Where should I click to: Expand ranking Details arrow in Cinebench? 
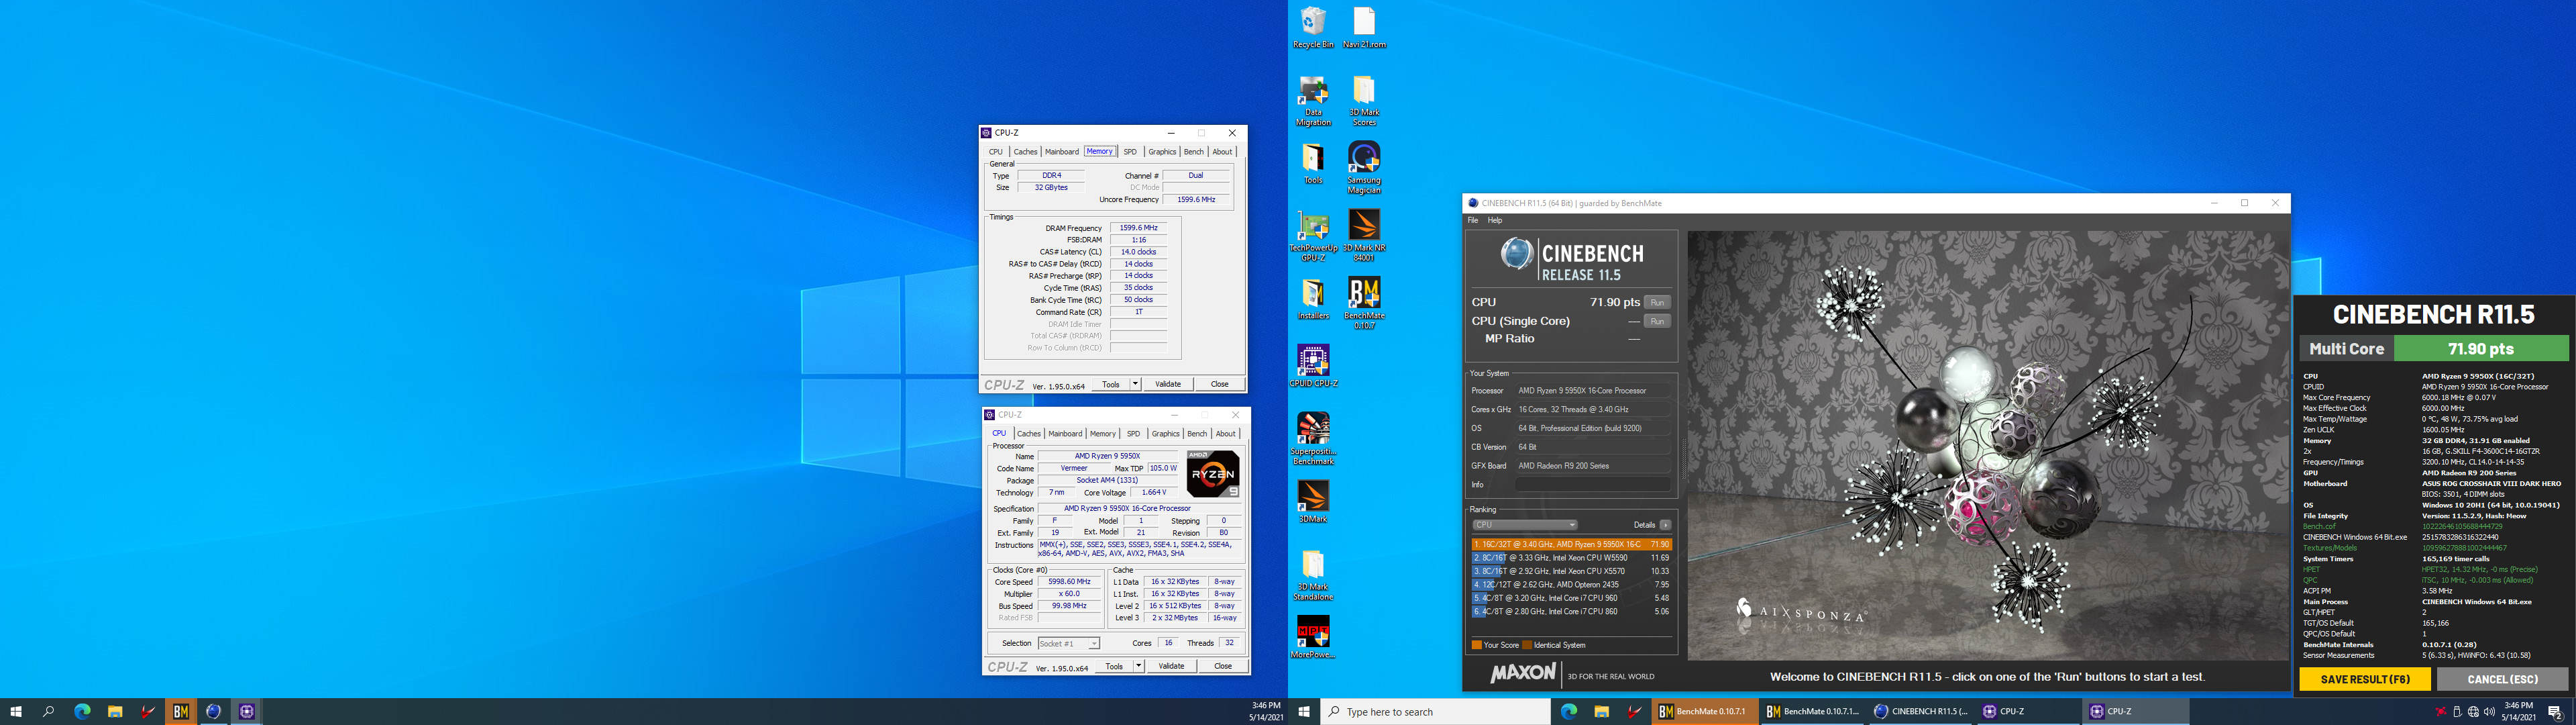point(1665,525)
